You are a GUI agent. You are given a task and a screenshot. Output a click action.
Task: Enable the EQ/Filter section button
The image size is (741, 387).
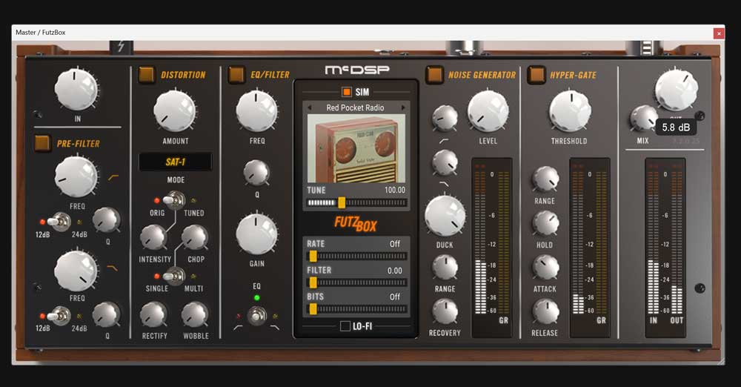point(236,74)
